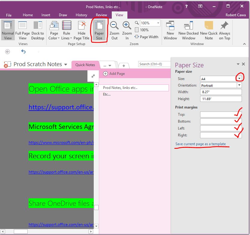
Task: Open a New Window
Action: (170, 30)
